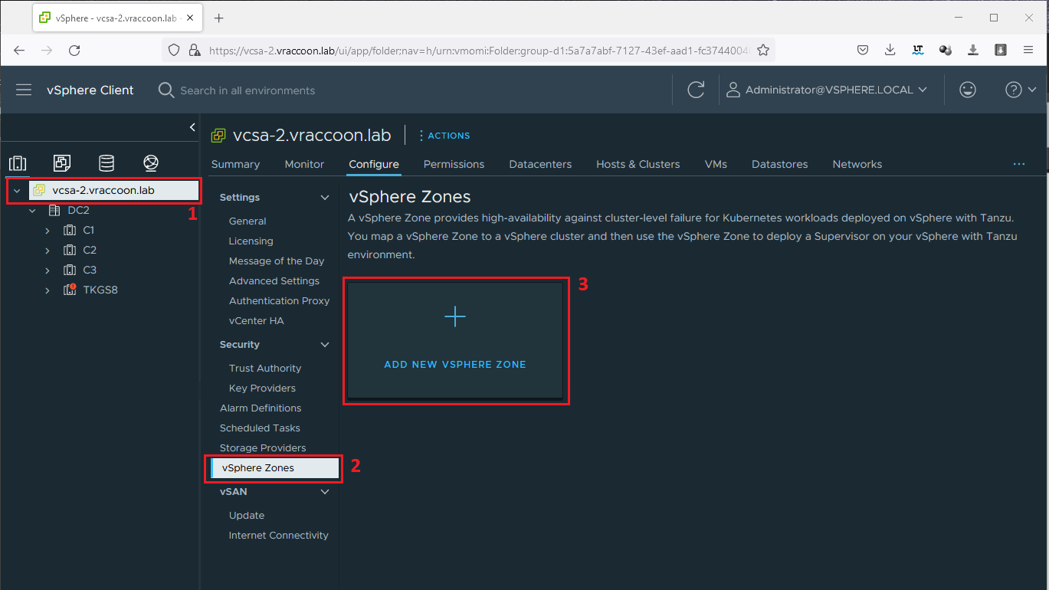The height and width of the screenshot is (590, 1049).
Task: Click the cluster icon next to C2
Action: point(70,250)
